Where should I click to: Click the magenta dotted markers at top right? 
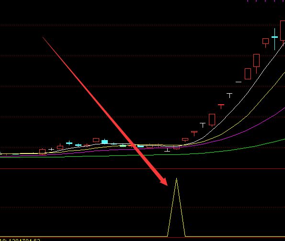click(266, 1)
